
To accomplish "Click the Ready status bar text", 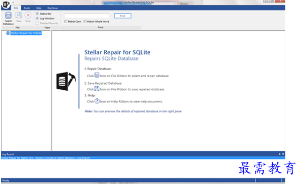I will [6, 180].
